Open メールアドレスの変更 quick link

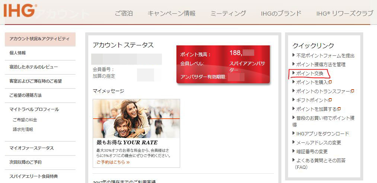319,143
